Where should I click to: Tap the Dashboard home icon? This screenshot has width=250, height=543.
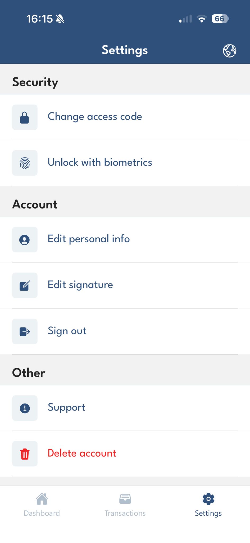42,498
